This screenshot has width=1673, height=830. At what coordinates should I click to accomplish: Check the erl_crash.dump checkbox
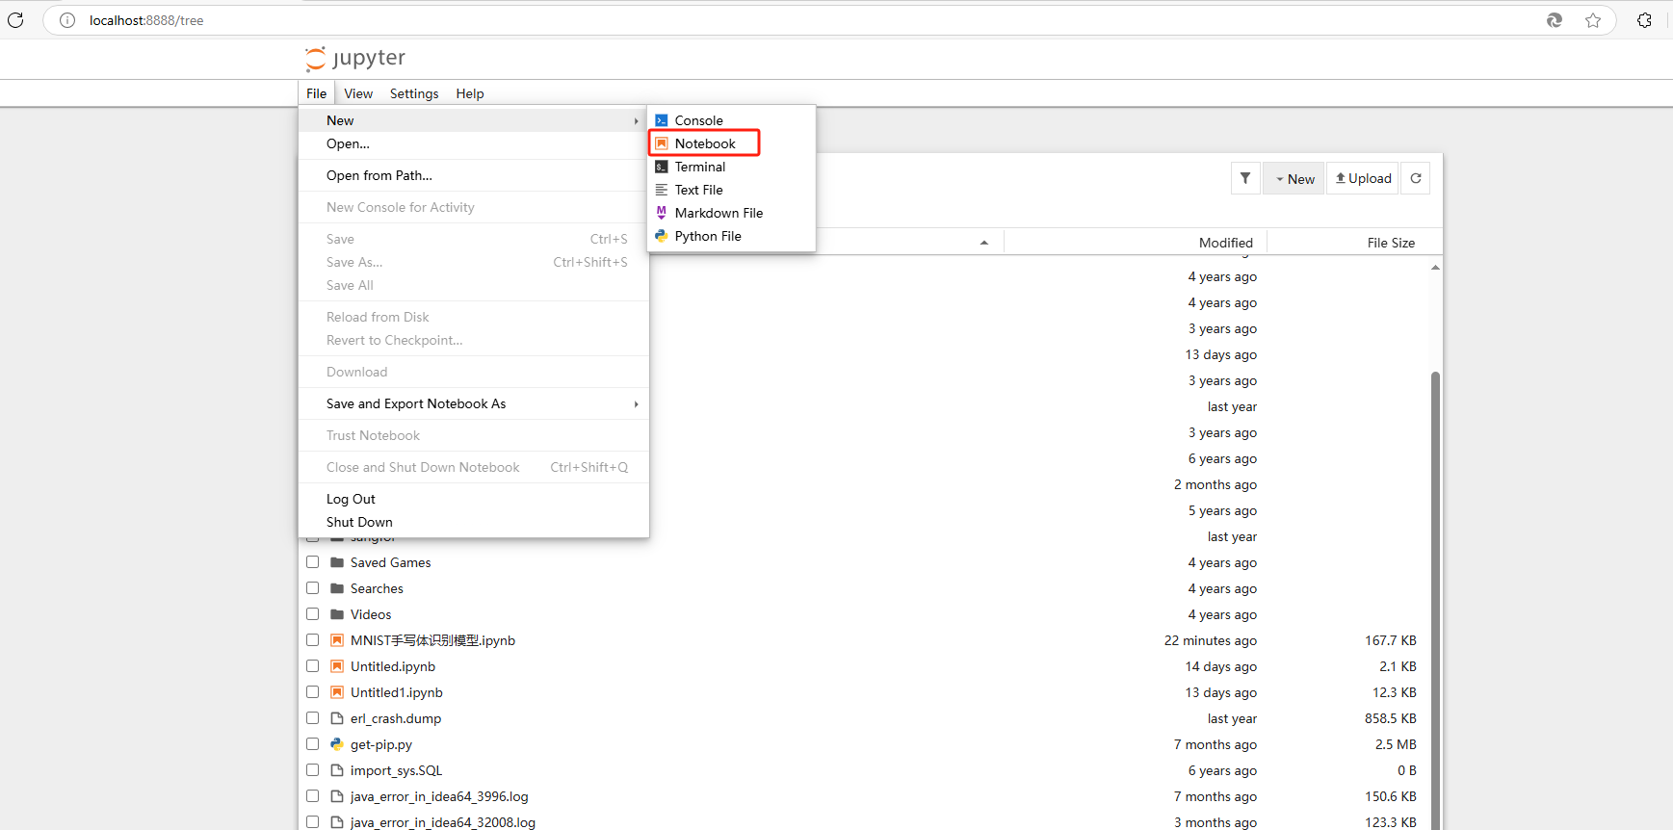[x=312, y=718]
